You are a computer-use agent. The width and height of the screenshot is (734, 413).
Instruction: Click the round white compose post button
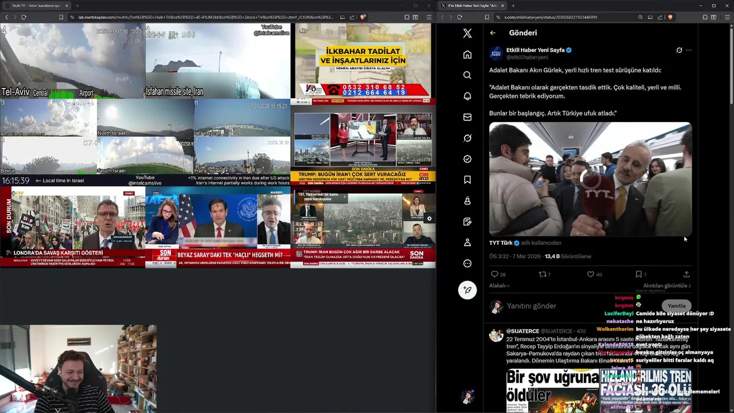(x=467, y=290)
